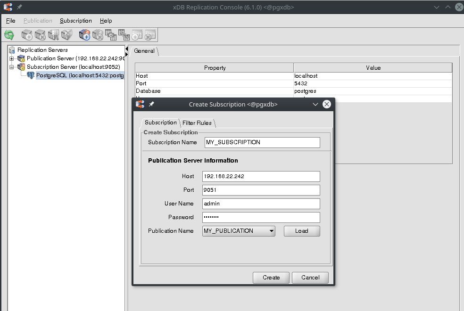Click the Create button

(271, 278)
